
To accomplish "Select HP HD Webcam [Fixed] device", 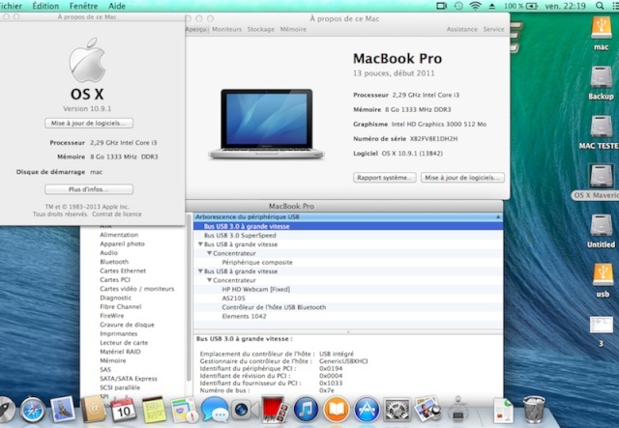I will tap(348, 289).
